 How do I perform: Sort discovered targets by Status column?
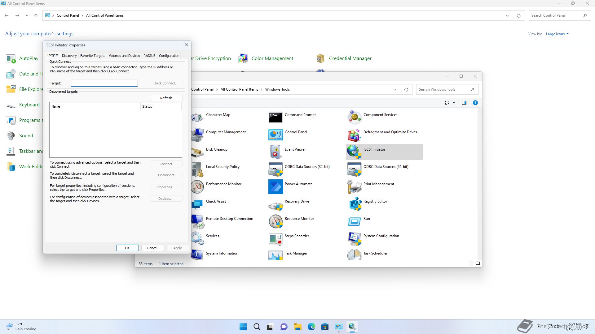tap(161, 106)
